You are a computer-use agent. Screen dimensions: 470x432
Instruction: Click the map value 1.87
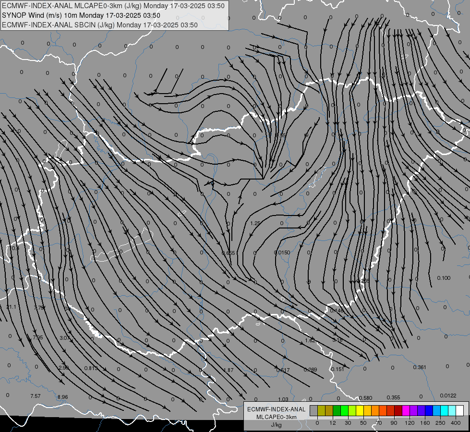point(229,370)
